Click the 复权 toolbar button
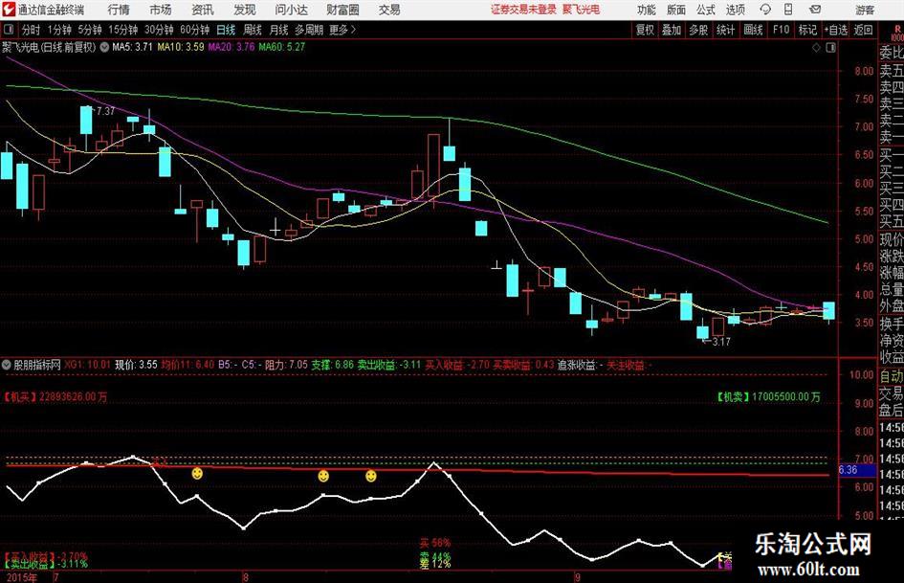This screenshot has width=904, height=583. point(645,30)
